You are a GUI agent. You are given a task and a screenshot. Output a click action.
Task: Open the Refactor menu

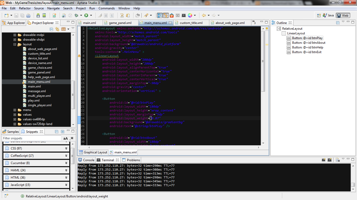(25, 8)
